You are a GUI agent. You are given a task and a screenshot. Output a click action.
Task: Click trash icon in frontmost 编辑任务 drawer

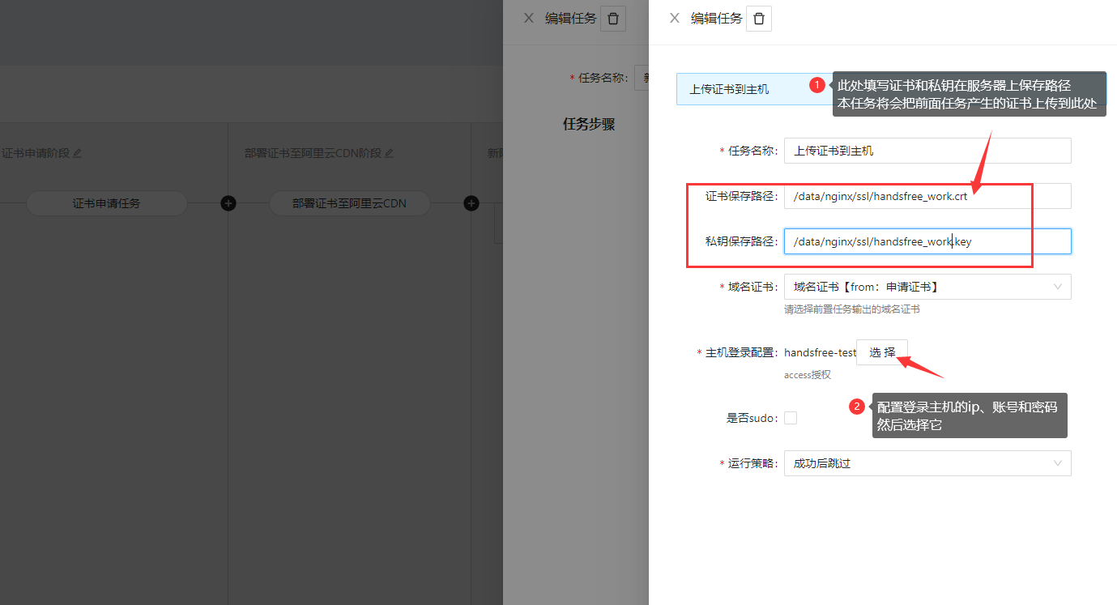coord(758,19)
